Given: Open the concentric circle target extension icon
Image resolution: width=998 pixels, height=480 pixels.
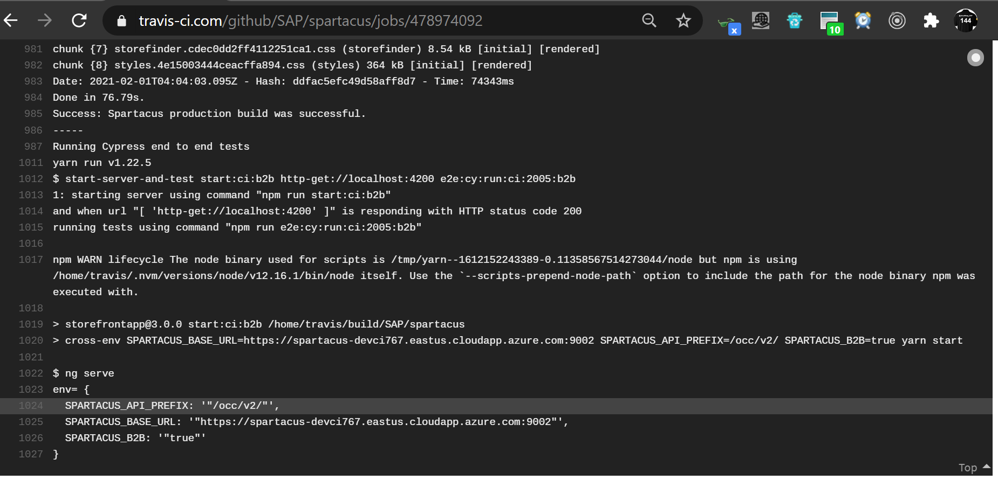Looking at the screenshot, I should [x=897, y=21].
